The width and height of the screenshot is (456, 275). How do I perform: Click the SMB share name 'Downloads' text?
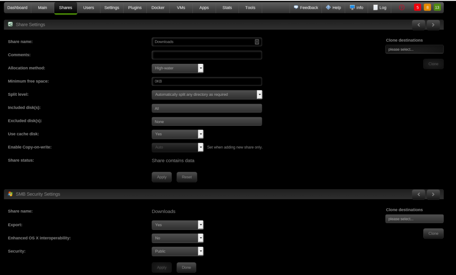163,211
